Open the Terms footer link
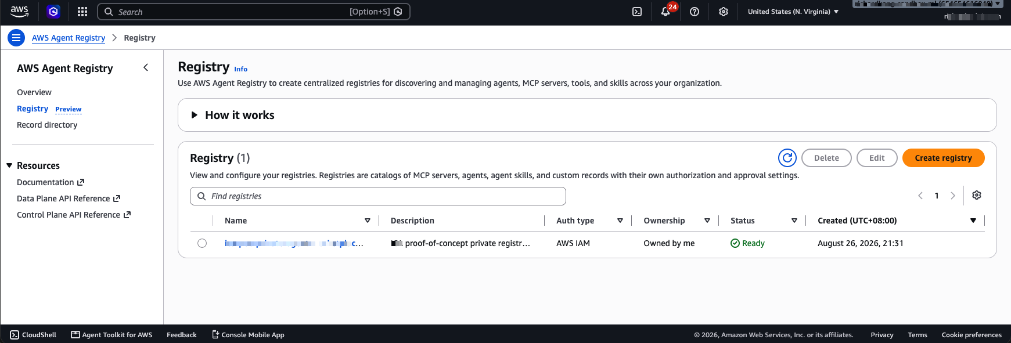 918,335
